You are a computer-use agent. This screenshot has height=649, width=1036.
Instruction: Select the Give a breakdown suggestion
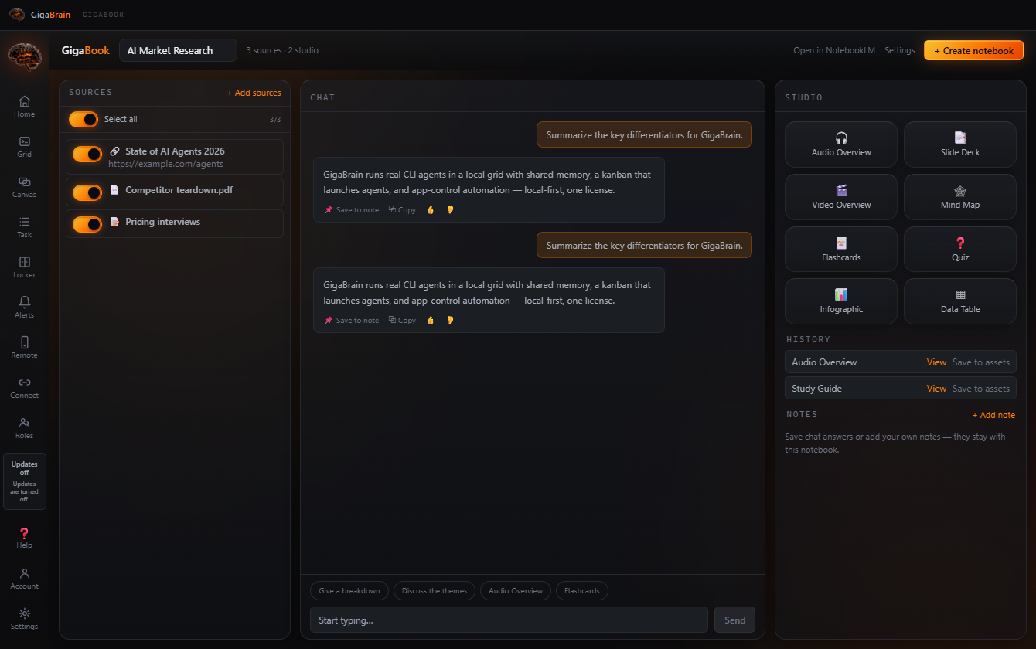[349, 591]
